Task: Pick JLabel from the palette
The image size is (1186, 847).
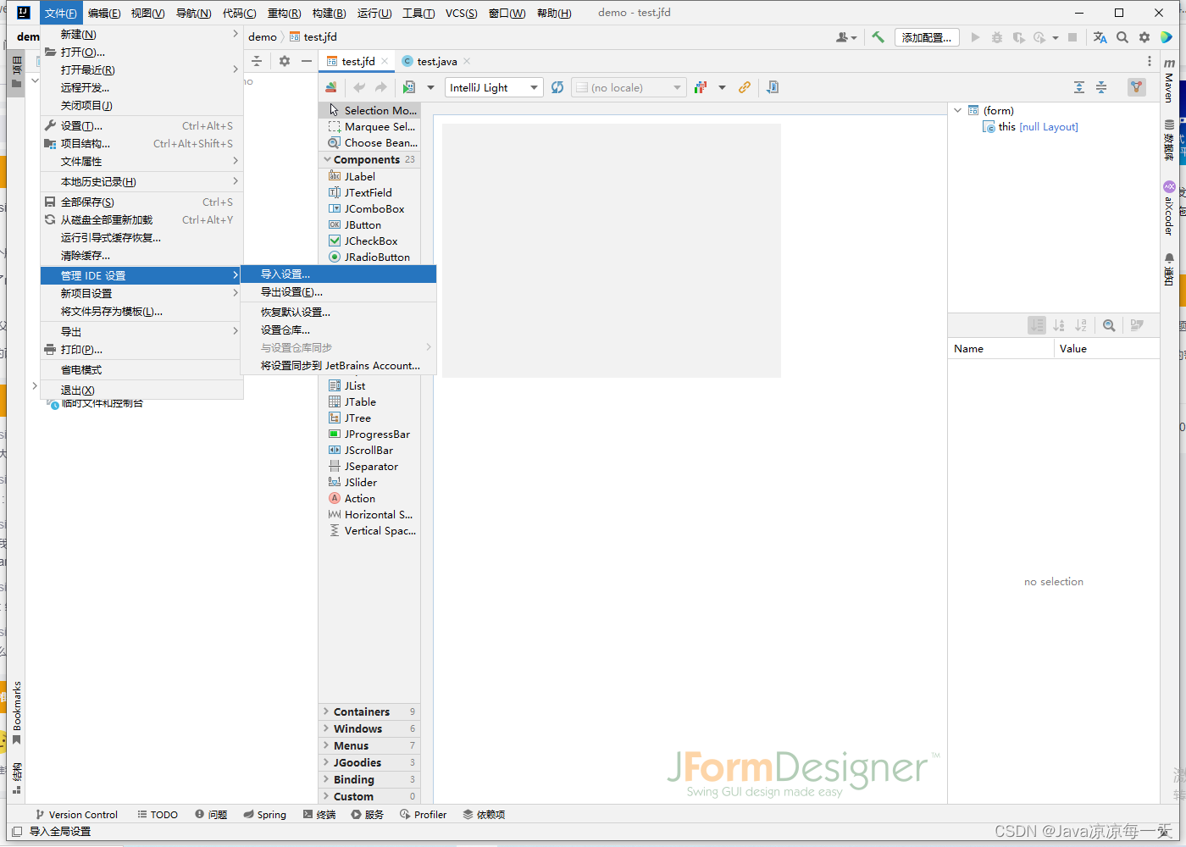Action: (x=370, y=176)
